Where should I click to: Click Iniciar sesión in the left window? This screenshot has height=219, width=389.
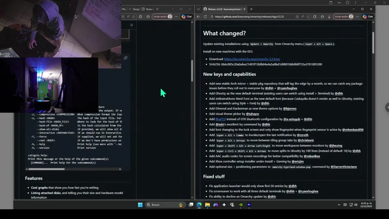pyautogui.click(x=163, y=17)
